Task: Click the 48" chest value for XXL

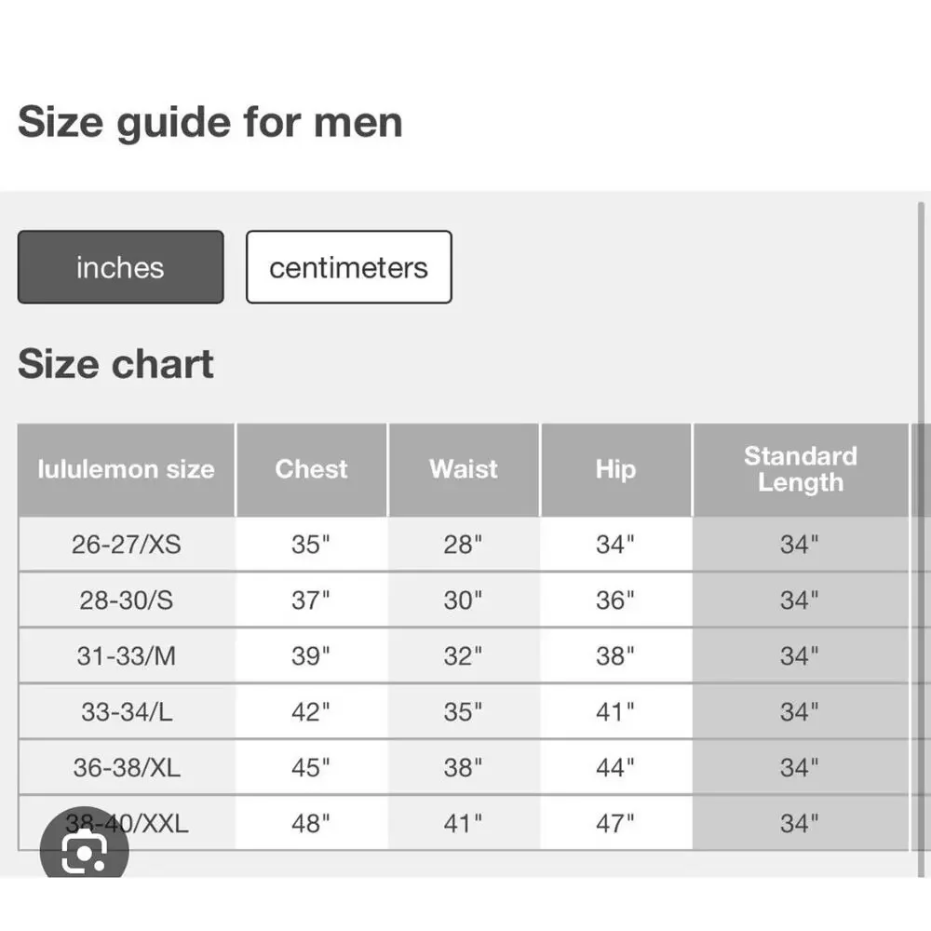Action: click(x=311, y=823)
